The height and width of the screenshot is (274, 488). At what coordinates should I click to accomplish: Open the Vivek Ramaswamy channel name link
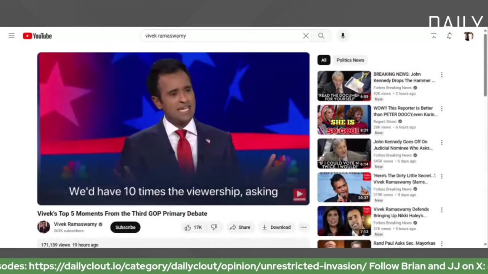[75, 224]
